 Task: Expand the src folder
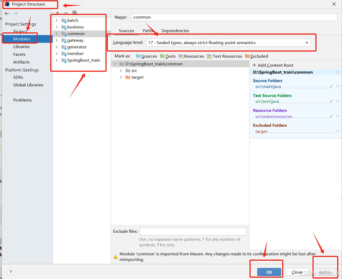(x=121, y=70)
